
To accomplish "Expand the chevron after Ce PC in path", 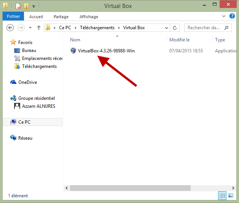I will (x=76, y=28).
